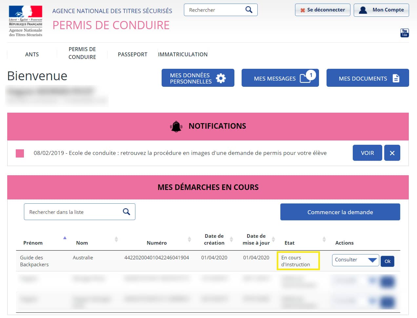417x318 pixels.
Task: Open Mes données personnelles
Action: point(198,78)
